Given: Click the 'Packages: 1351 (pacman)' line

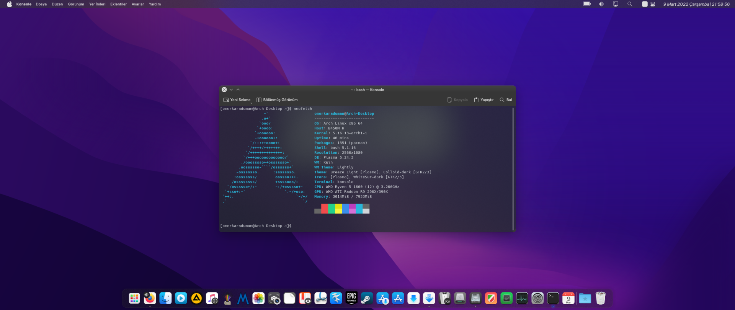Looking at the screenshot, I should coord(341,143).
